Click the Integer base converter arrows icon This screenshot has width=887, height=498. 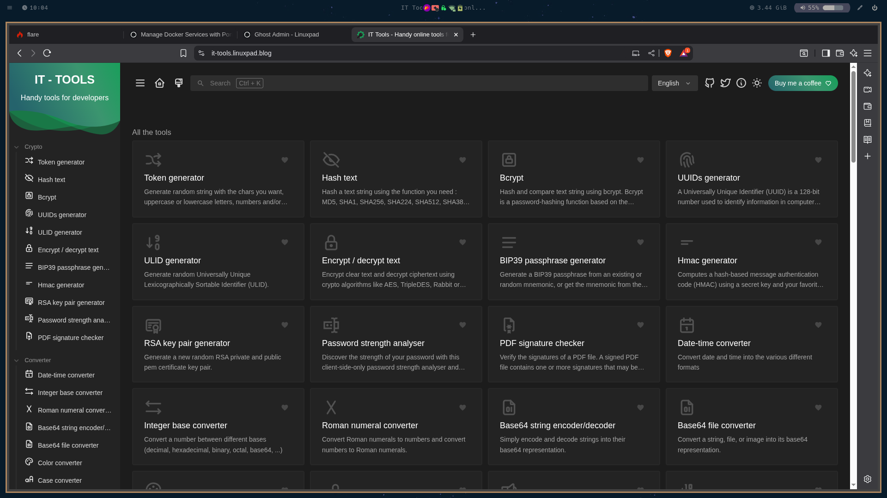click(153, 407)
